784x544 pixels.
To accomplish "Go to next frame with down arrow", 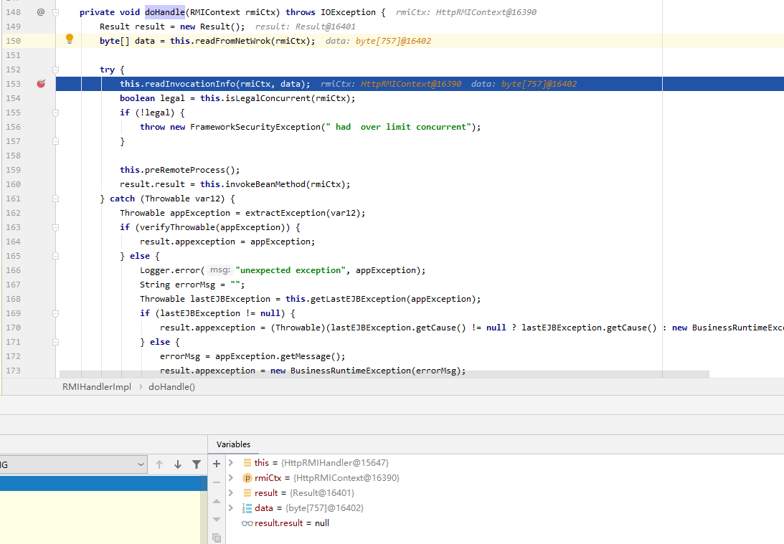I will pos(178,464).
